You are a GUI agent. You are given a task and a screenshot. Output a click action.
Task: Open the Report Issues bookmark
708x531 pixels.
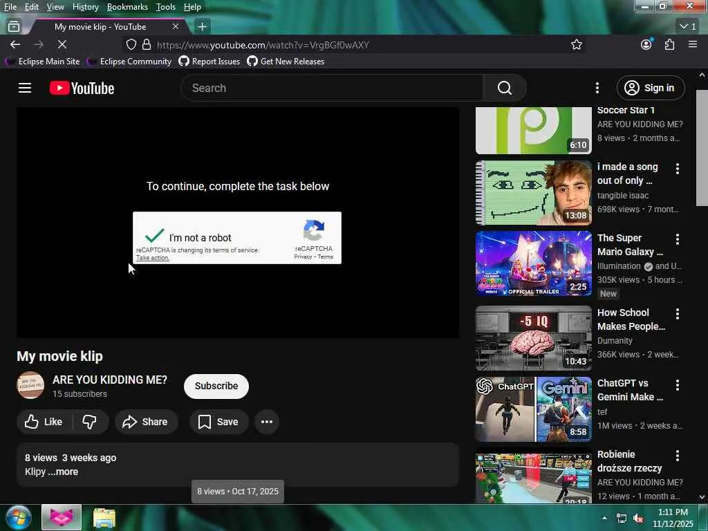(x=209, y=62)
